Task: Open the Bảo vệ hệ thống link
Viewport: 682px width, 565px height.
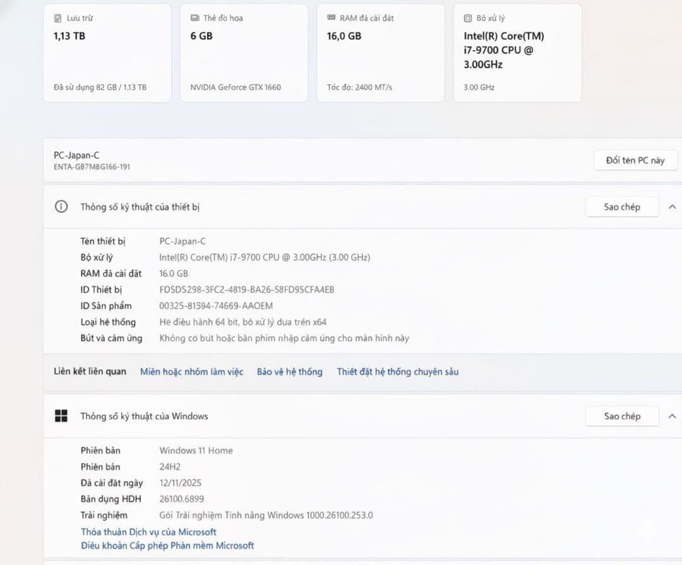Action: click(x=289, y=372)
